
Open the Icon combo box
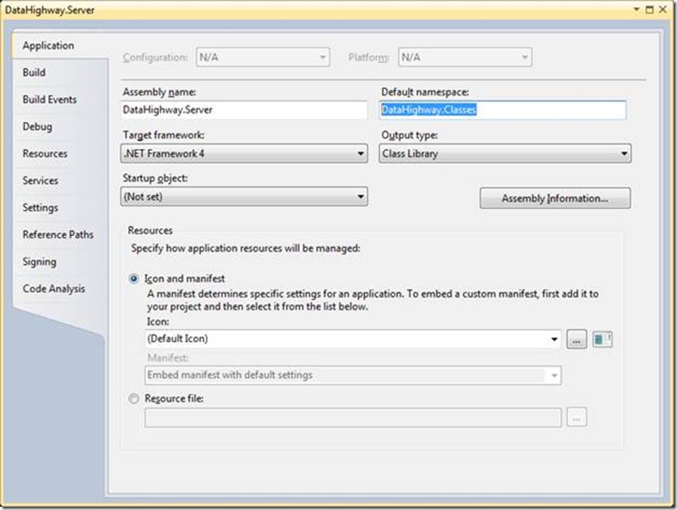click(353, 339)
